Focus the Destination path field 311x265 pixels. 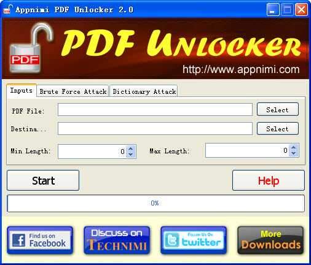[x=155, y=129]
